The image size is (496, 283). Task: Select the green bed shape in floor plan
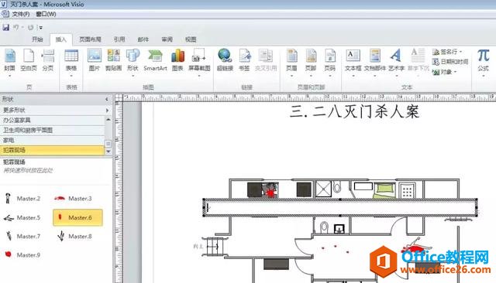[384, 190]
